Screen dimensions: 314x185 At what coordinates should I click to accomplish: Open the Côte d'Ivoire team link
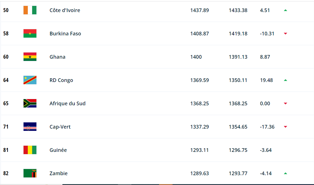[65, 10]
